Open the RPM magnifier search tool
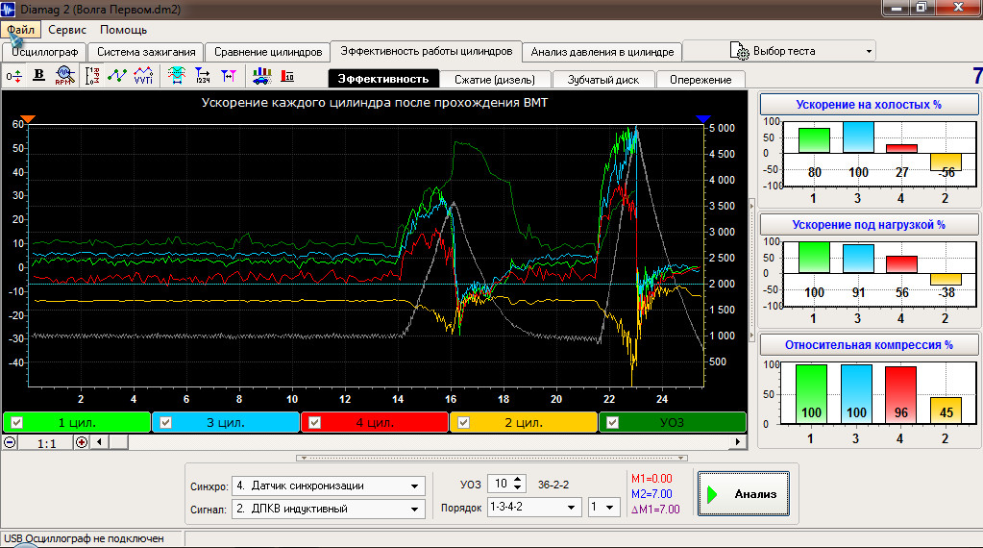This screenshot has width=983, height=548. 65,76
